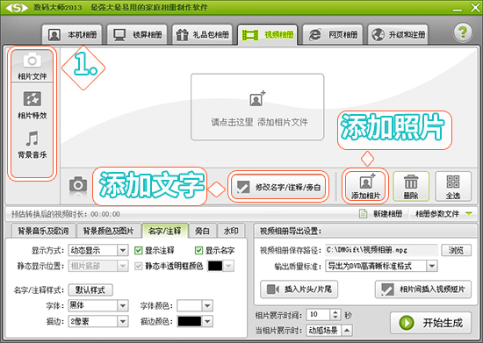Open 背景颜色及图片 settings tab

tap(108, 231)
